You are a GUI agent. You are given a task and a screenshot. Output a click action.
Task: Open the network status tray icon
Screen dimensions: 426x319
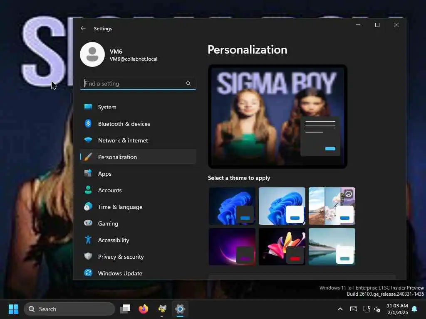pos(367,309)
